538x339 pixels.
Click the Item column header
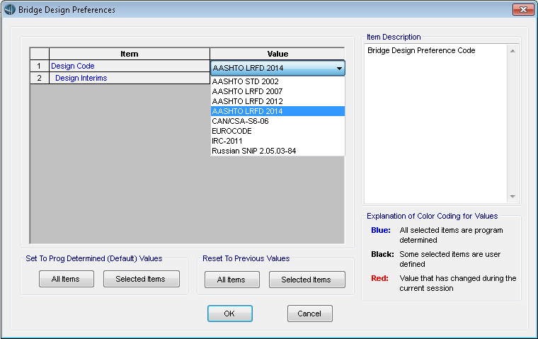[130, 54]
